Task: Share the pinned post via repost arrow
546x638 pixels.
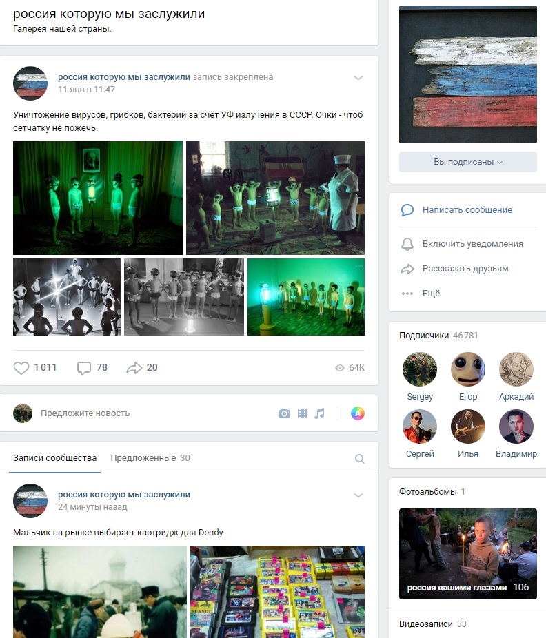Action: [x=134, y=368]
